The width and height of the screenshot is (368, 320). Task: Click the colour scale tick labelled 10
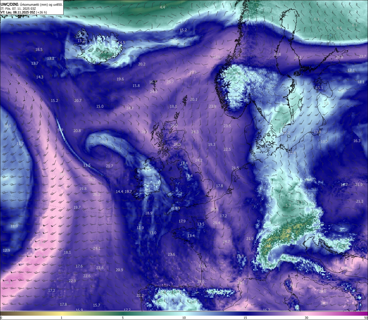pyautogui.click(x=184, y=318)
